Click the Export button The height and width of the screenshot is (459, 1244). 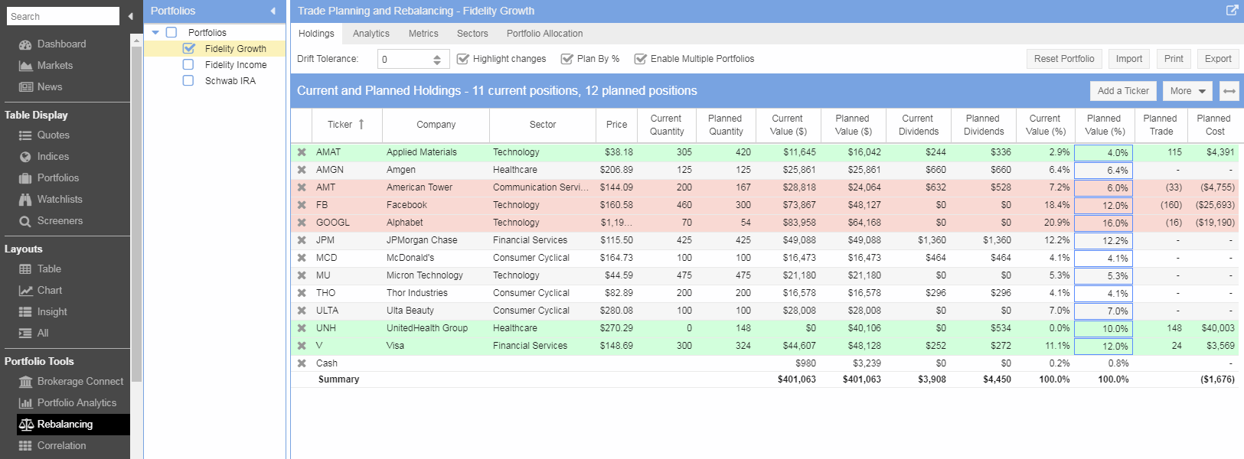click(1218, 59)
